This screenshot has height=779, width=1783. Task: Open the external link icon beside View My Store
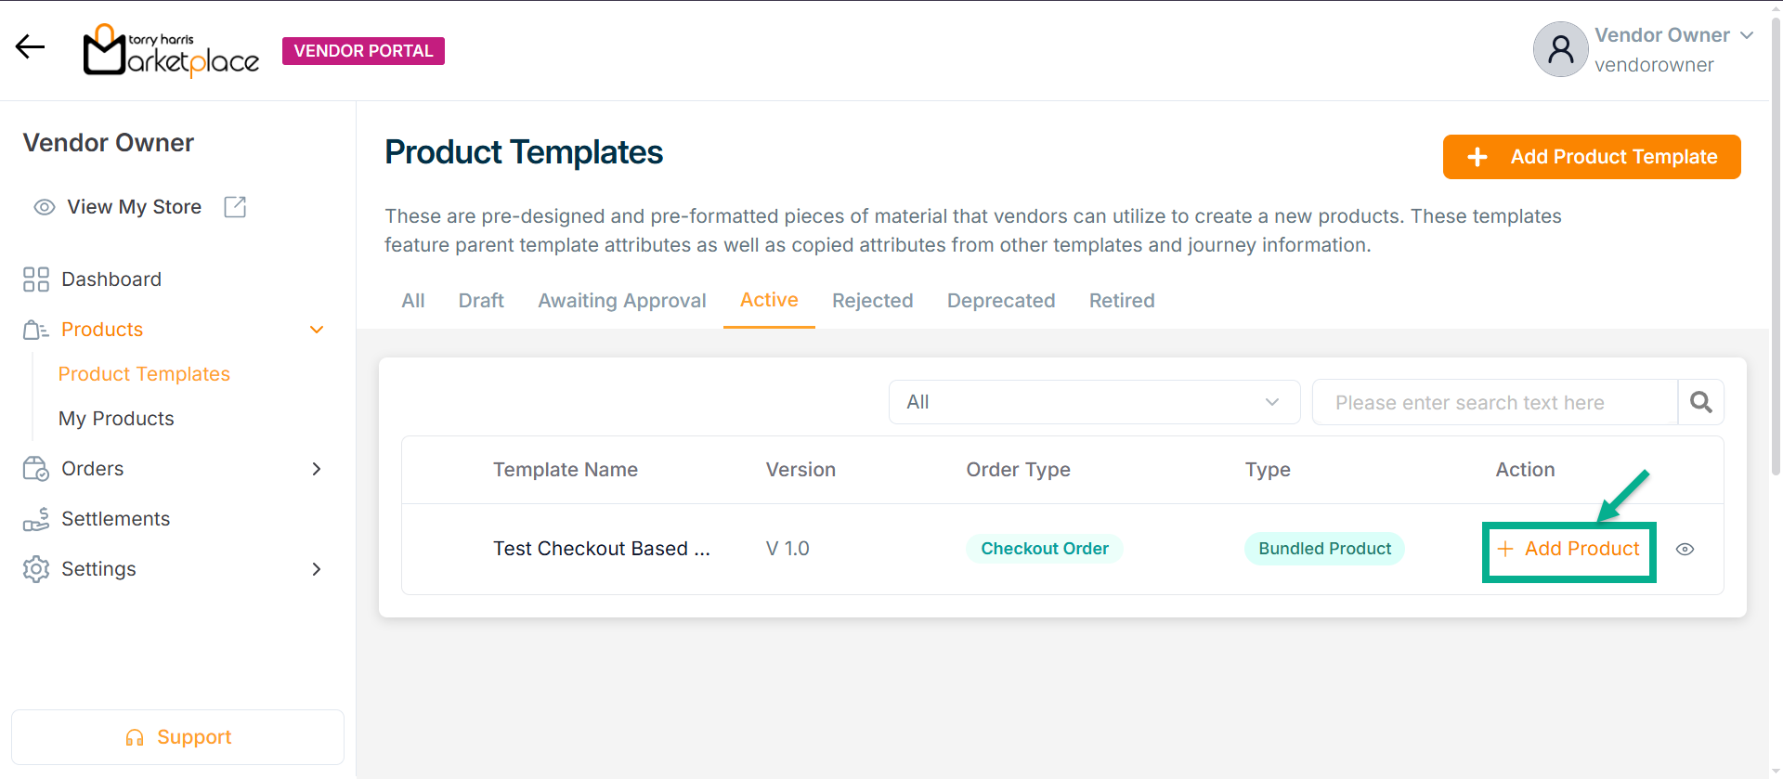tap(235, 207)
